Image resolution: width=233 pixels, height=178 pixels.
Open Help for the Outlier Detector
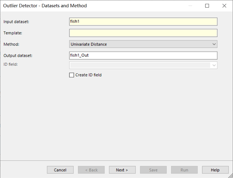tap(215, 170)
